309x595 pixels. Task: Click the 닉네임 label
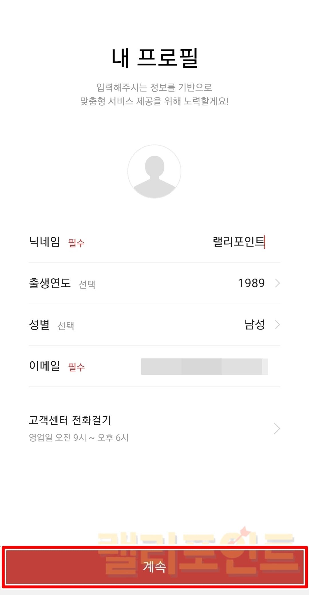coord(44,242)
